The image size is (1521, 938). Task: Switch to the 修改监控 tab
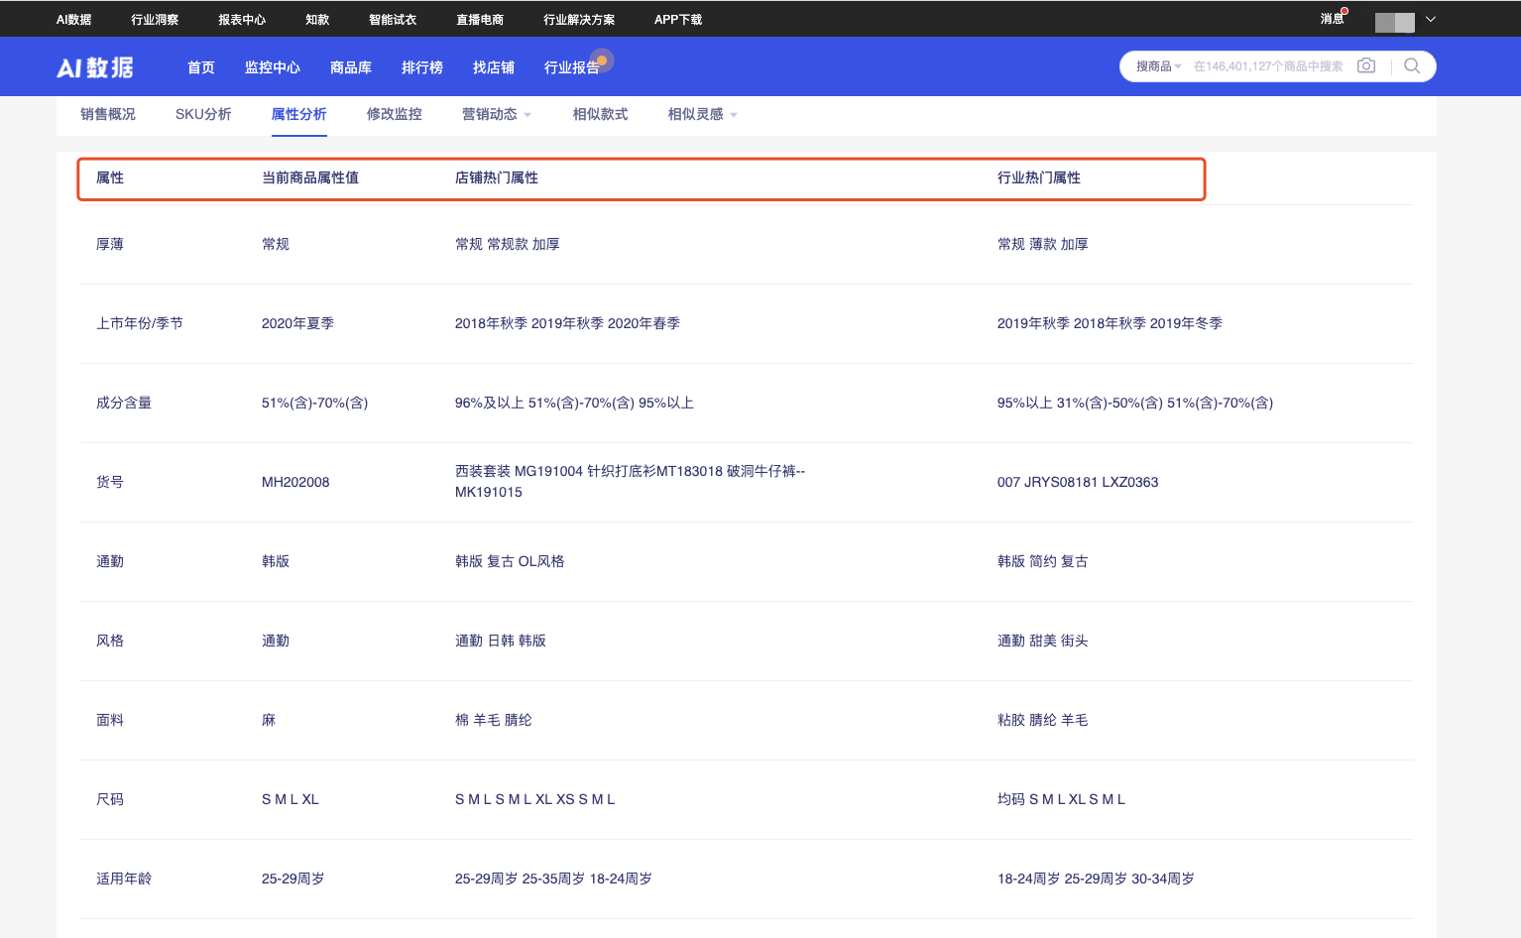pyautogui.click(x=395, y=114)
